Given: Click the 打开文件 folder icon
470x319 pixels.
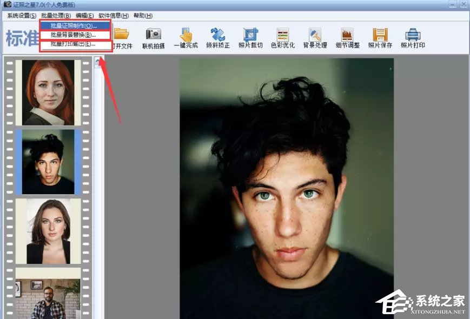Looking at the screenshot, I should 121,34.
